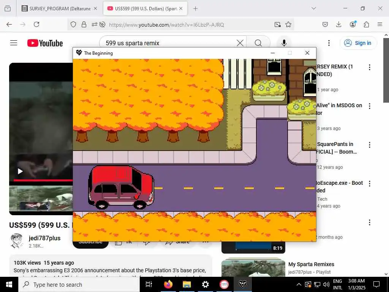The width and height of the screenshot is (389, 292).
Task: Click the tracking protection shield icon
Action: pyautogui.click(x=73, y=24)
